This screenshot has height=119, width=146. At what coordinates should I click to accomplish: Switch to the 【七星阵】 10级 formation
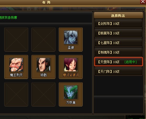click(x=118, y=43)
